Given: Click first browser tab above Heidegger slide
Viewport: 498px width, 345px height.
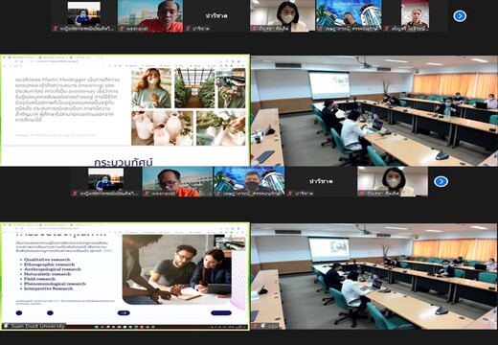Looking at the screenshot, I should [20, 57].
